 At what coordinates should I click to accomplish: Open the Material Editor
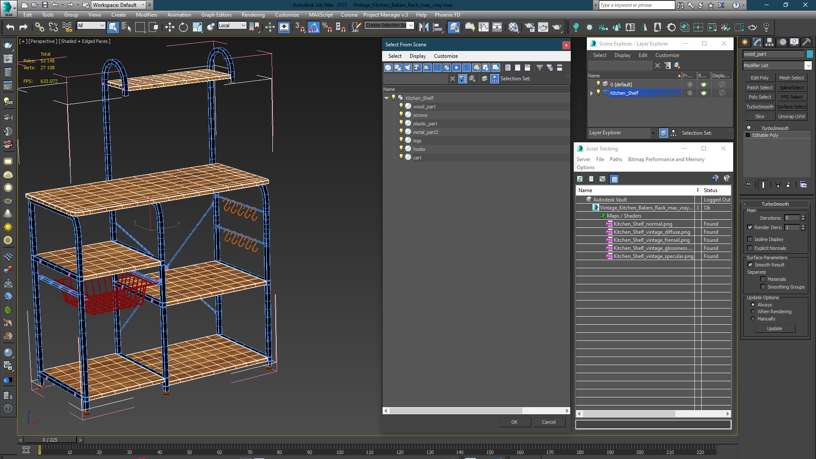pyautogui.click(x=513, y=27)
